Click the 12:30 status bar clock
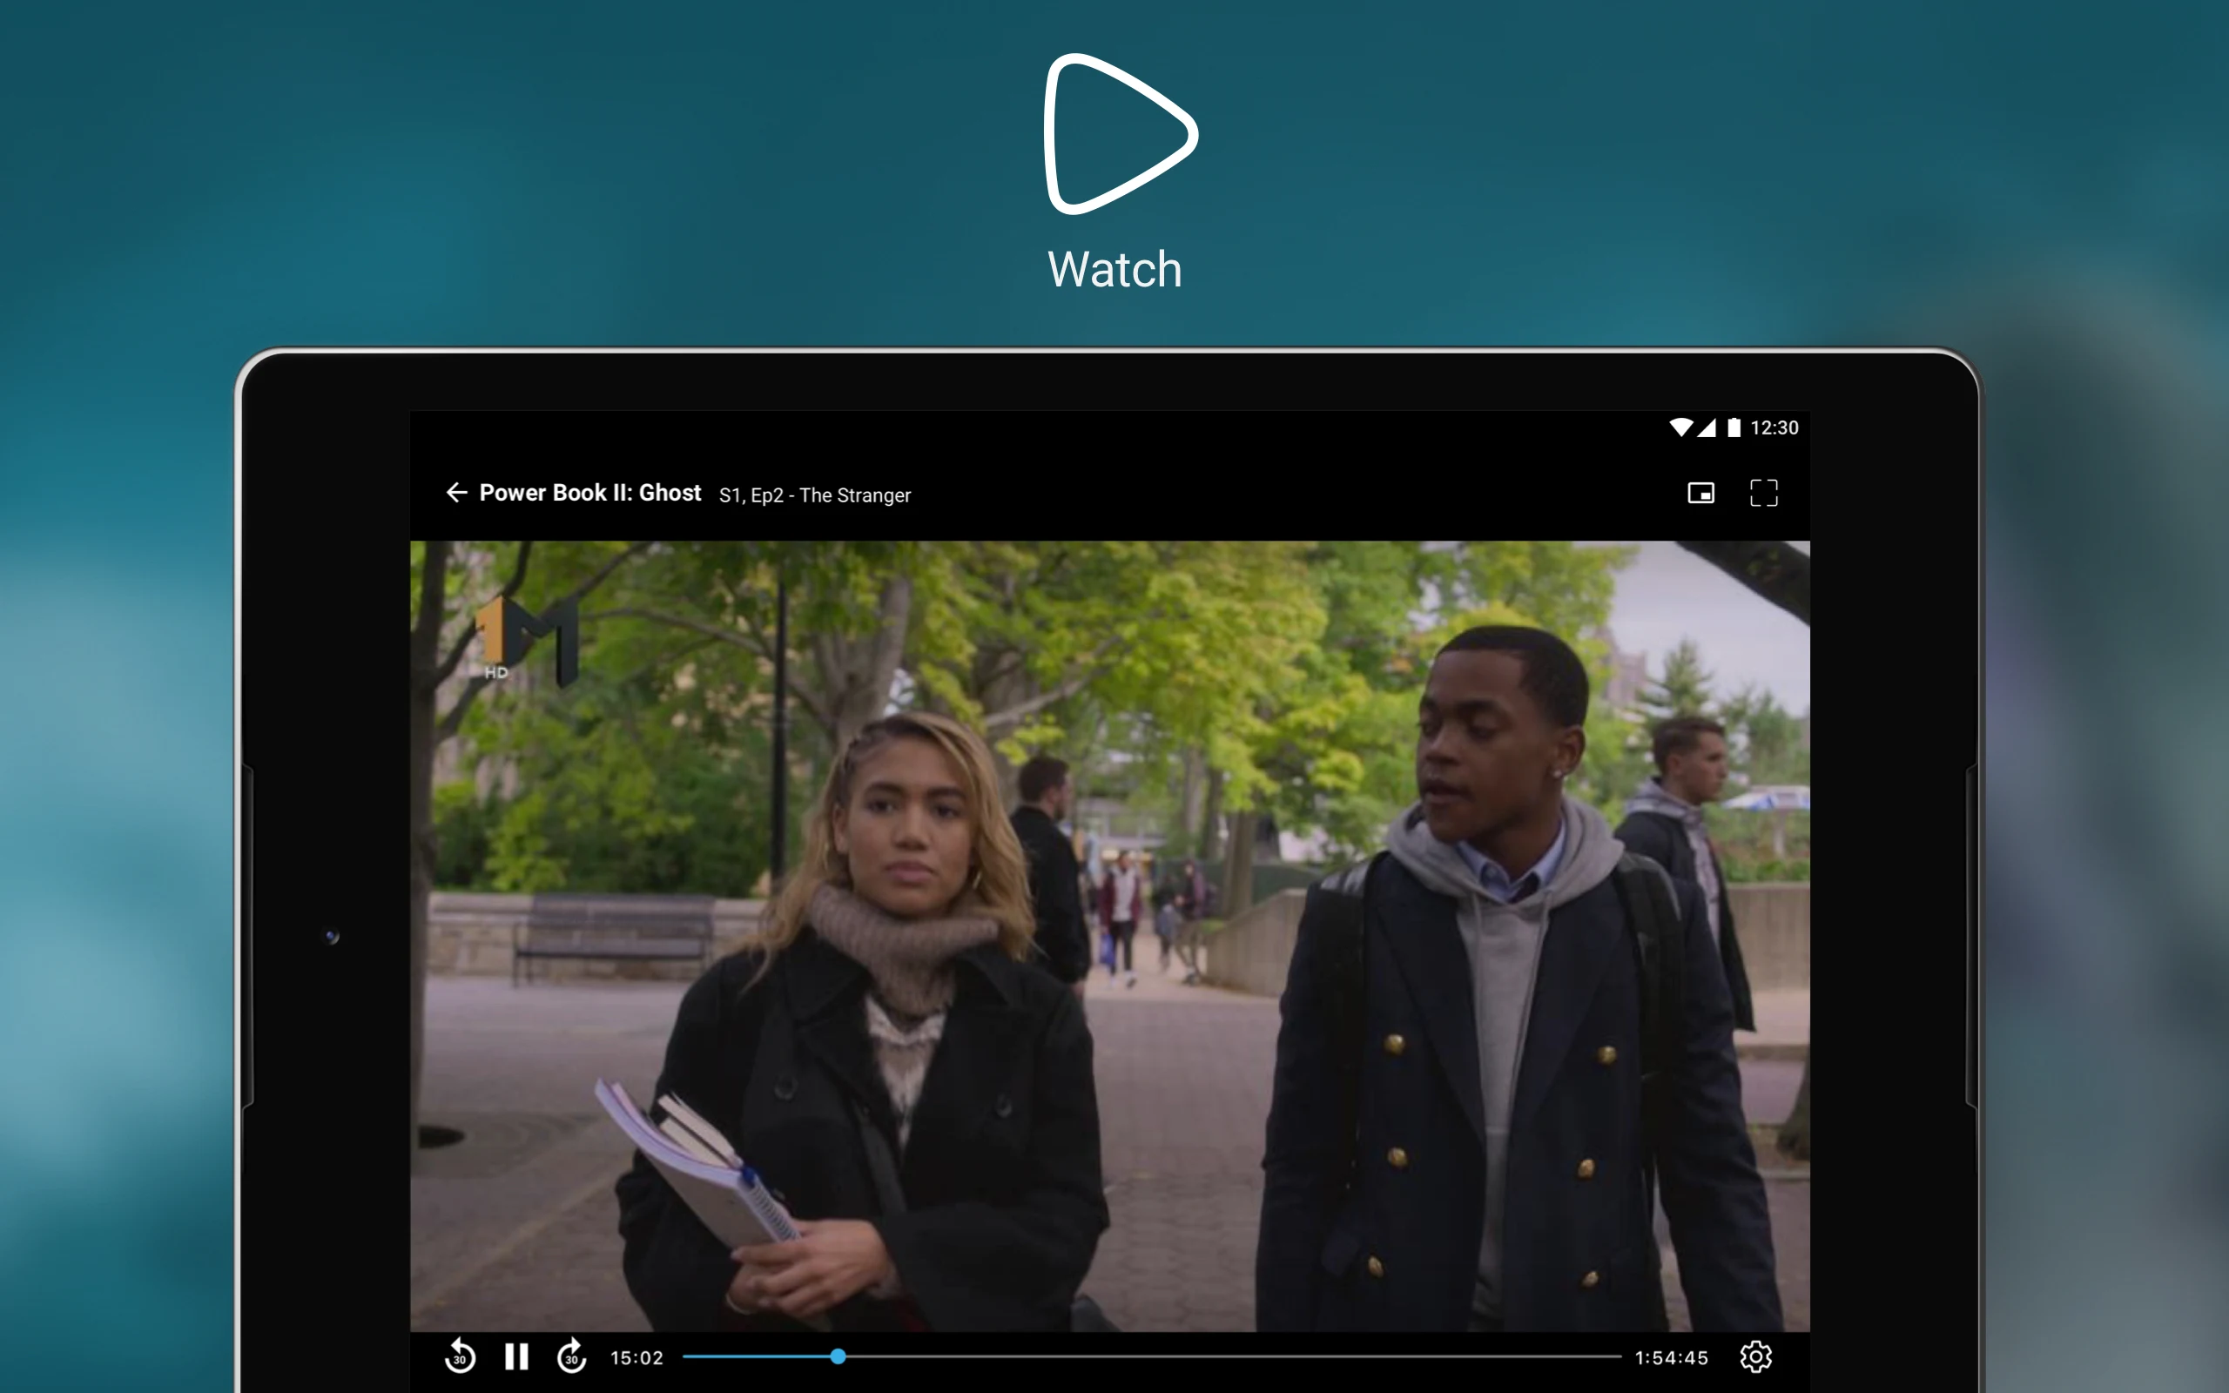The width and height of the screenshot is (2229, 1393). click(x=1774, y=427)
